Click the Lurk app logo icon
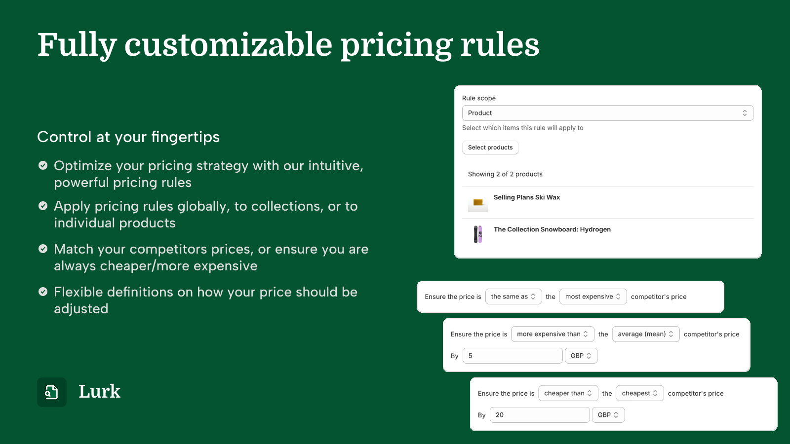The height and width of the screenshot is (444, 790). click(x=52, y=392)
